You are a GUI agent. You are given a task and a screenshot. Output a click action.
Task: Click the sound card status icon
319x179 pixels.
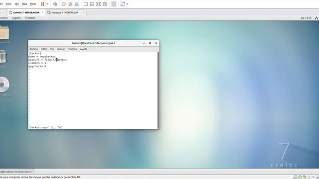tap(314, 177)
